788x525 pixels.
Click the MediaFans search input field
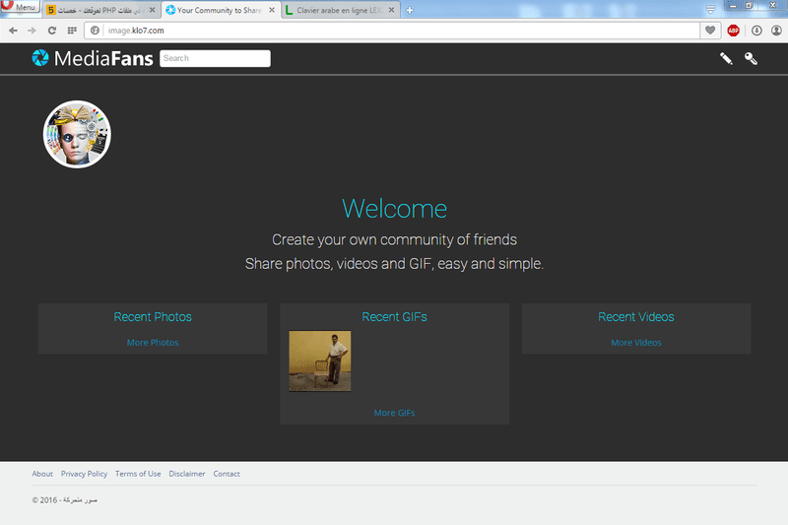coord(215,58)
